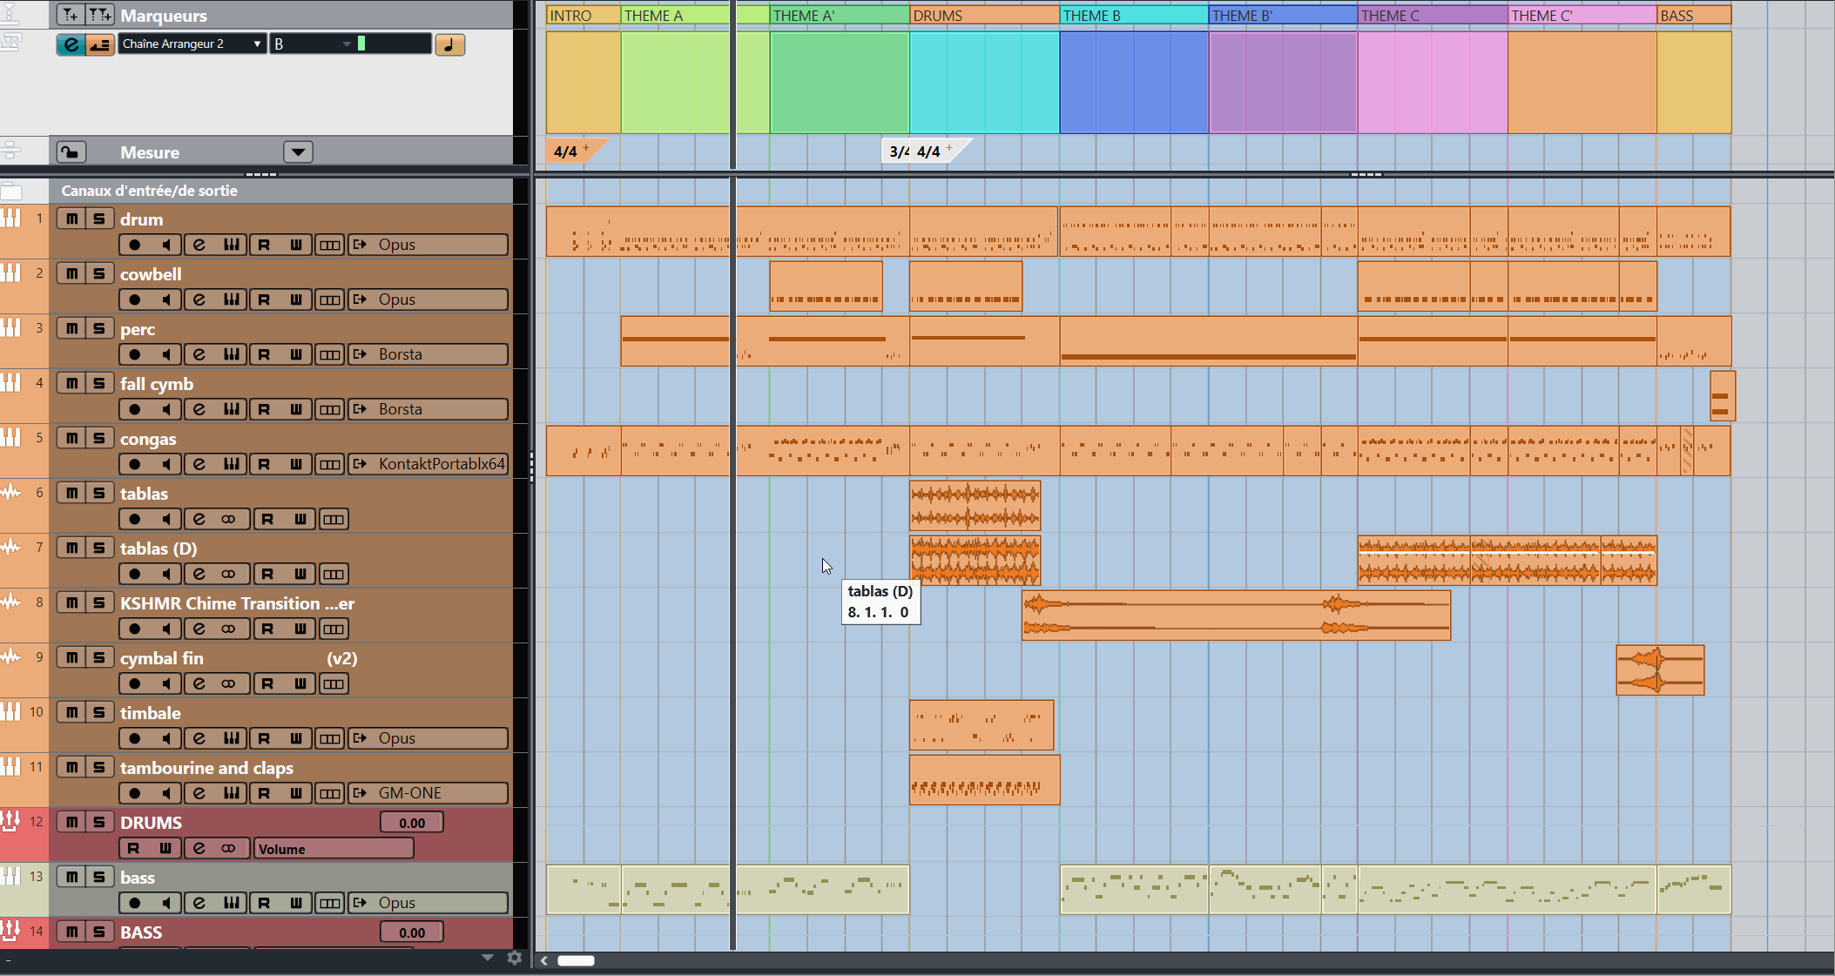Open the instrument keyboard icon on congas track
This screenshot has height=976, width=1835.
tap(230, 464)
